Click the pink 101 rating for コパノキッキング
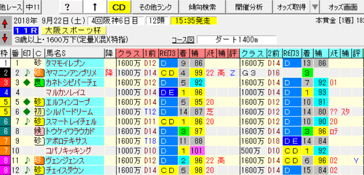The image size is (364, 175). click(197, 151)
